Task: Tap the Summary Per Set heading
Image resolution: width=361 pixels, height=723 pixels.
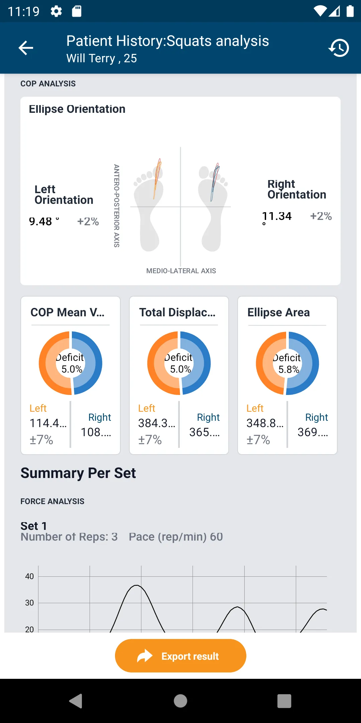Action: [78, 473]
